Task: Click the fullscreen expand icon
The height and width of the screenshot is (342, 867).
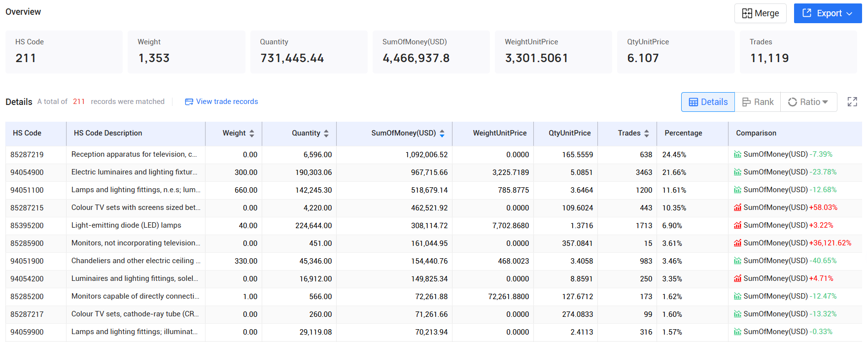Action: tap(852, 102)
